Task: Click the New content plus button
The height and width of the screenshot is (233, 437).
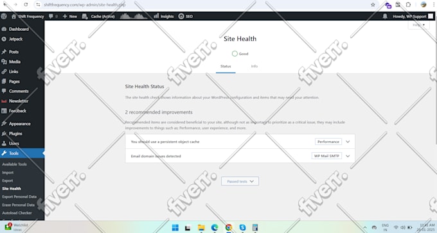Action: pyautogui.click(x=69, y=17)
